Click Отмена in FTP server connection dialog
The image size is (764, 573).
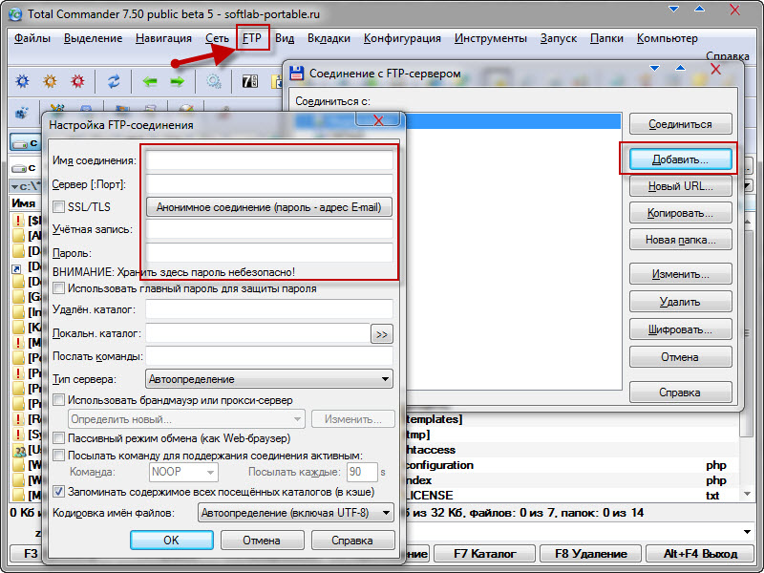[x=681, y=357]
